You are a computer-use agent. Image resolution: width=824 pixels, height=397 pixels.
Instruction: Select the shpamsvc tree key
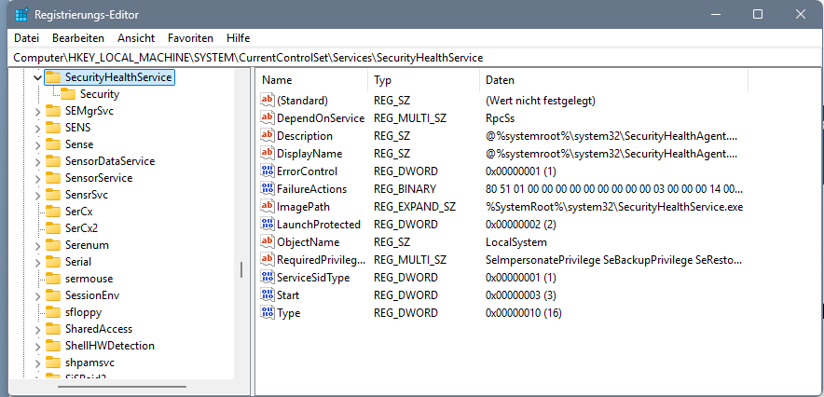click(x=89, y=363)
